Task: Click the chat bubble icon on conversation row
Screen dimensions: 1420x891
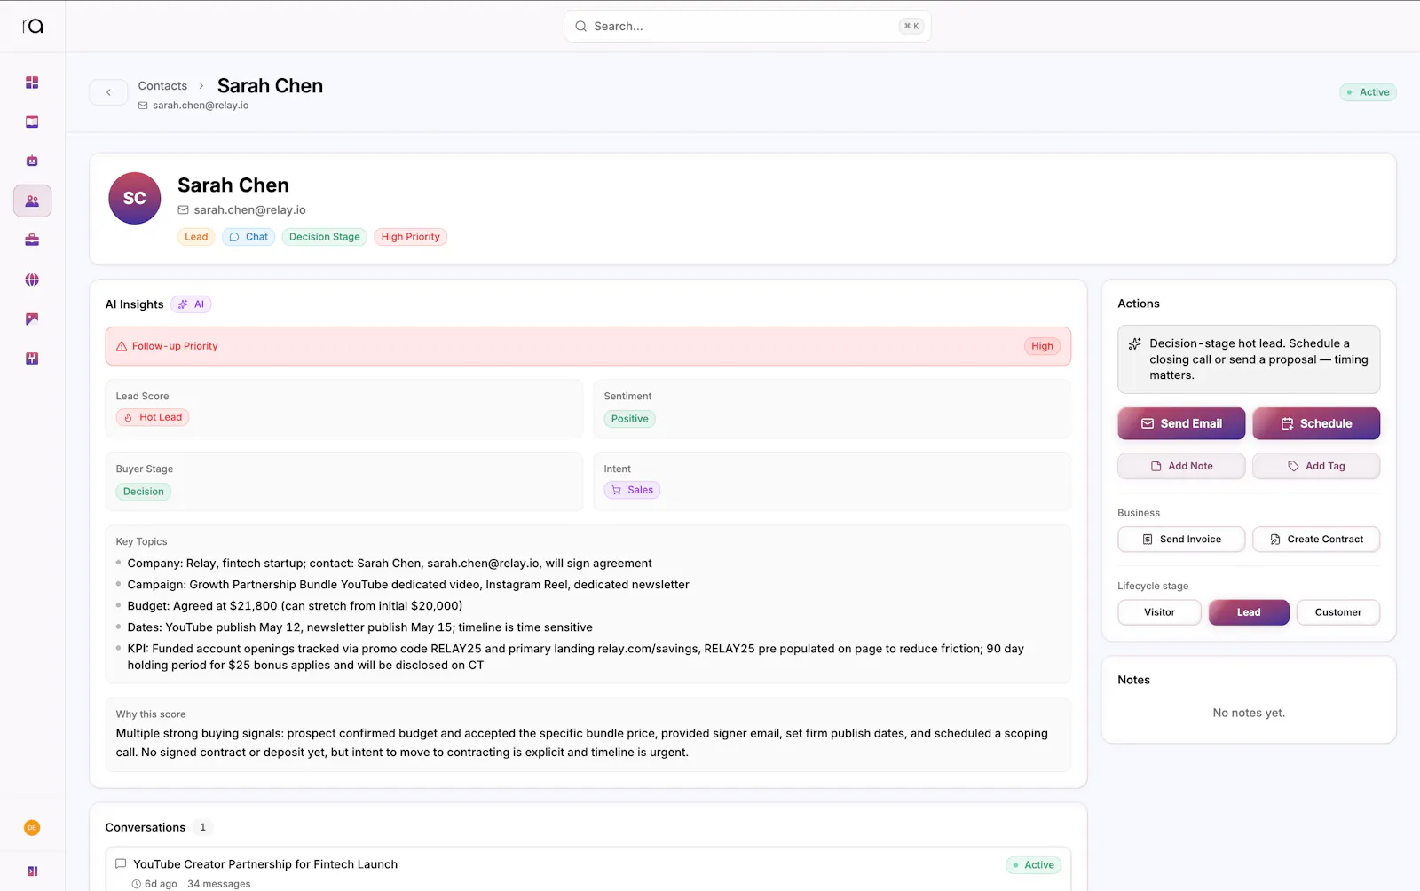Action: pyautogui.click(x=121, y=863)
